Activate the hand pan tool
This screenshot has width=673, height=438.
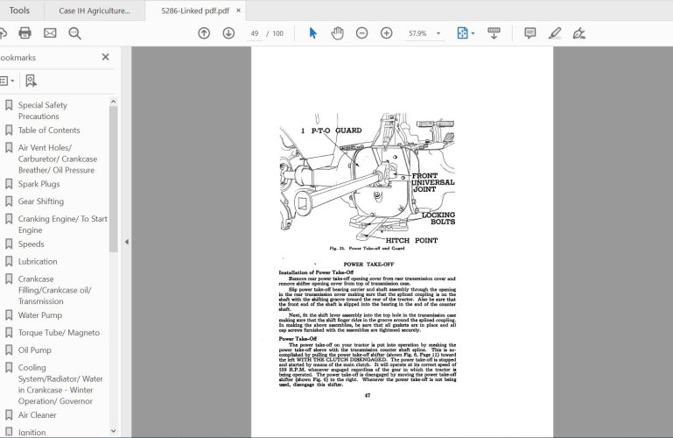337,33
